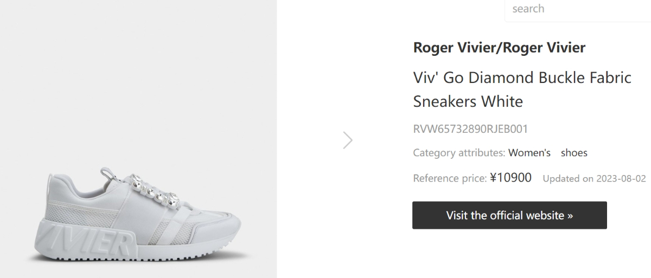Viewport: 651px width, 278px height.
Task: Select the product code RVW65732890RJEB001
Action: (470, 129)
